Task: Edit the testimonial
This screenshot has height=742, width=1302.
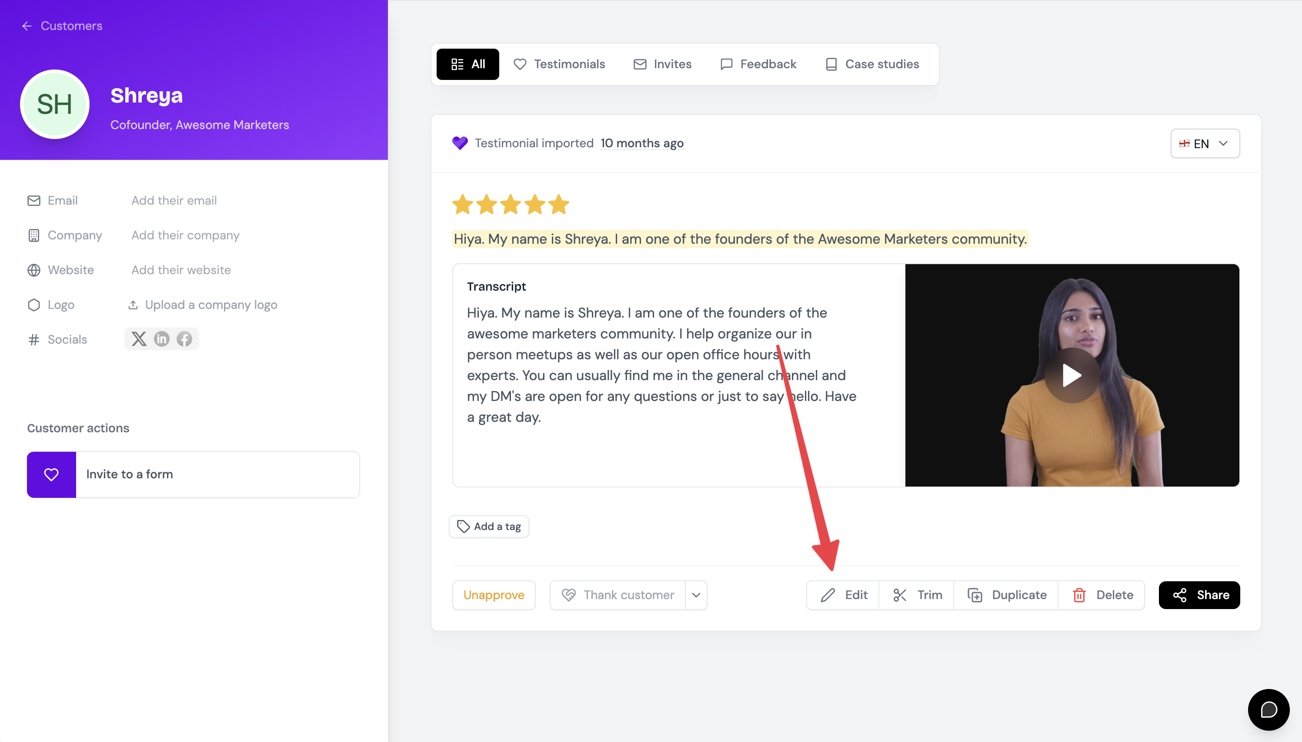Action: [x=843, y=595]
